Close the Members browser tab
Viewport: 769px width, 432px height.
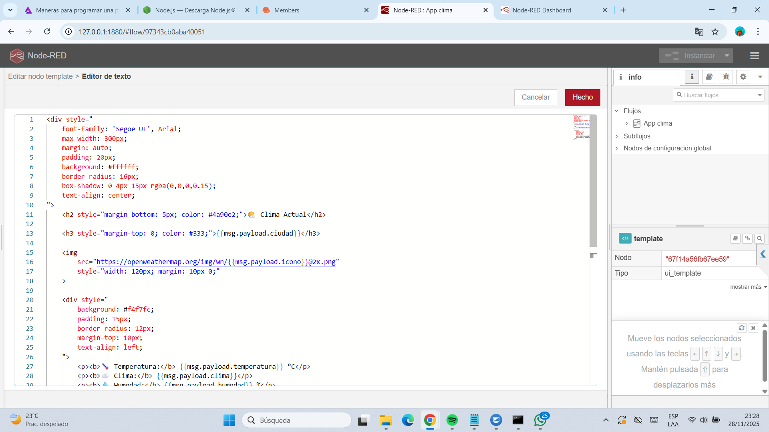(x=366, y=10)
